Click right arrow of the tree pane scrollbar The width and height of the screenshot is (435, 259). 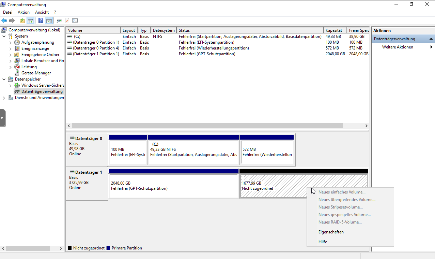click(61, 249)
